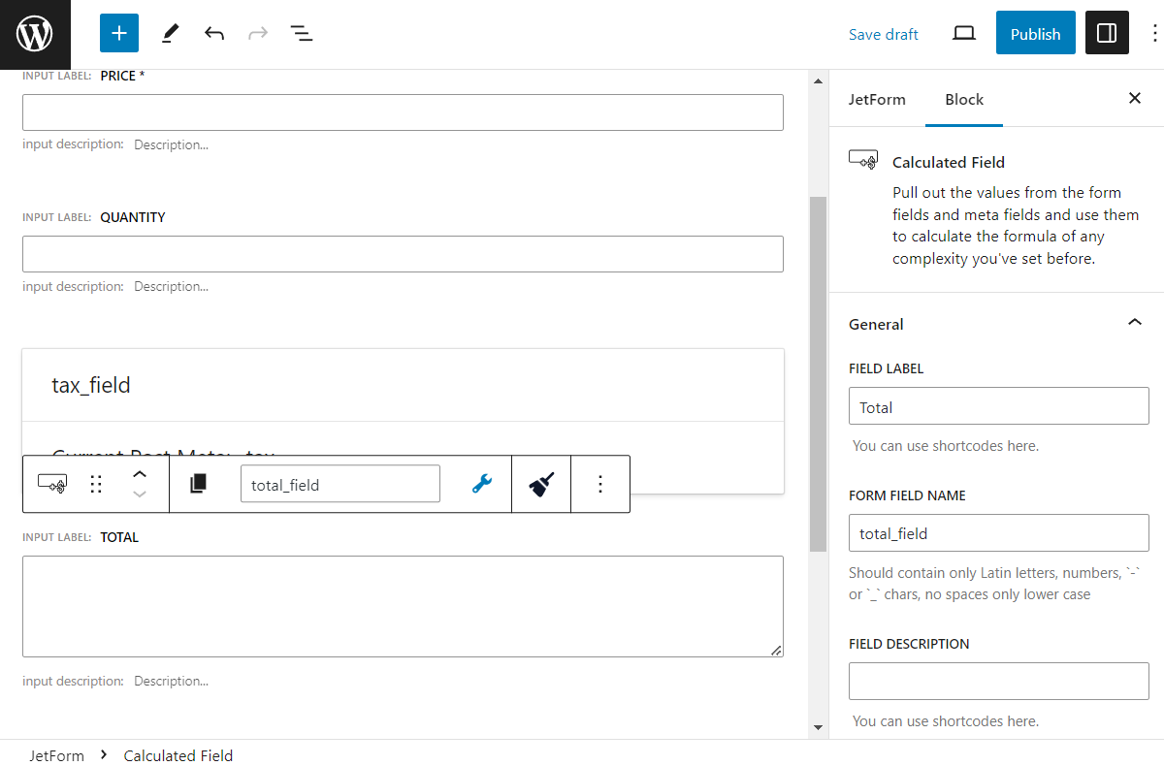This screenshot has width=1164, height=766.
Task: Open the block options three-dot menu
Action: click(x=599, y=483)
